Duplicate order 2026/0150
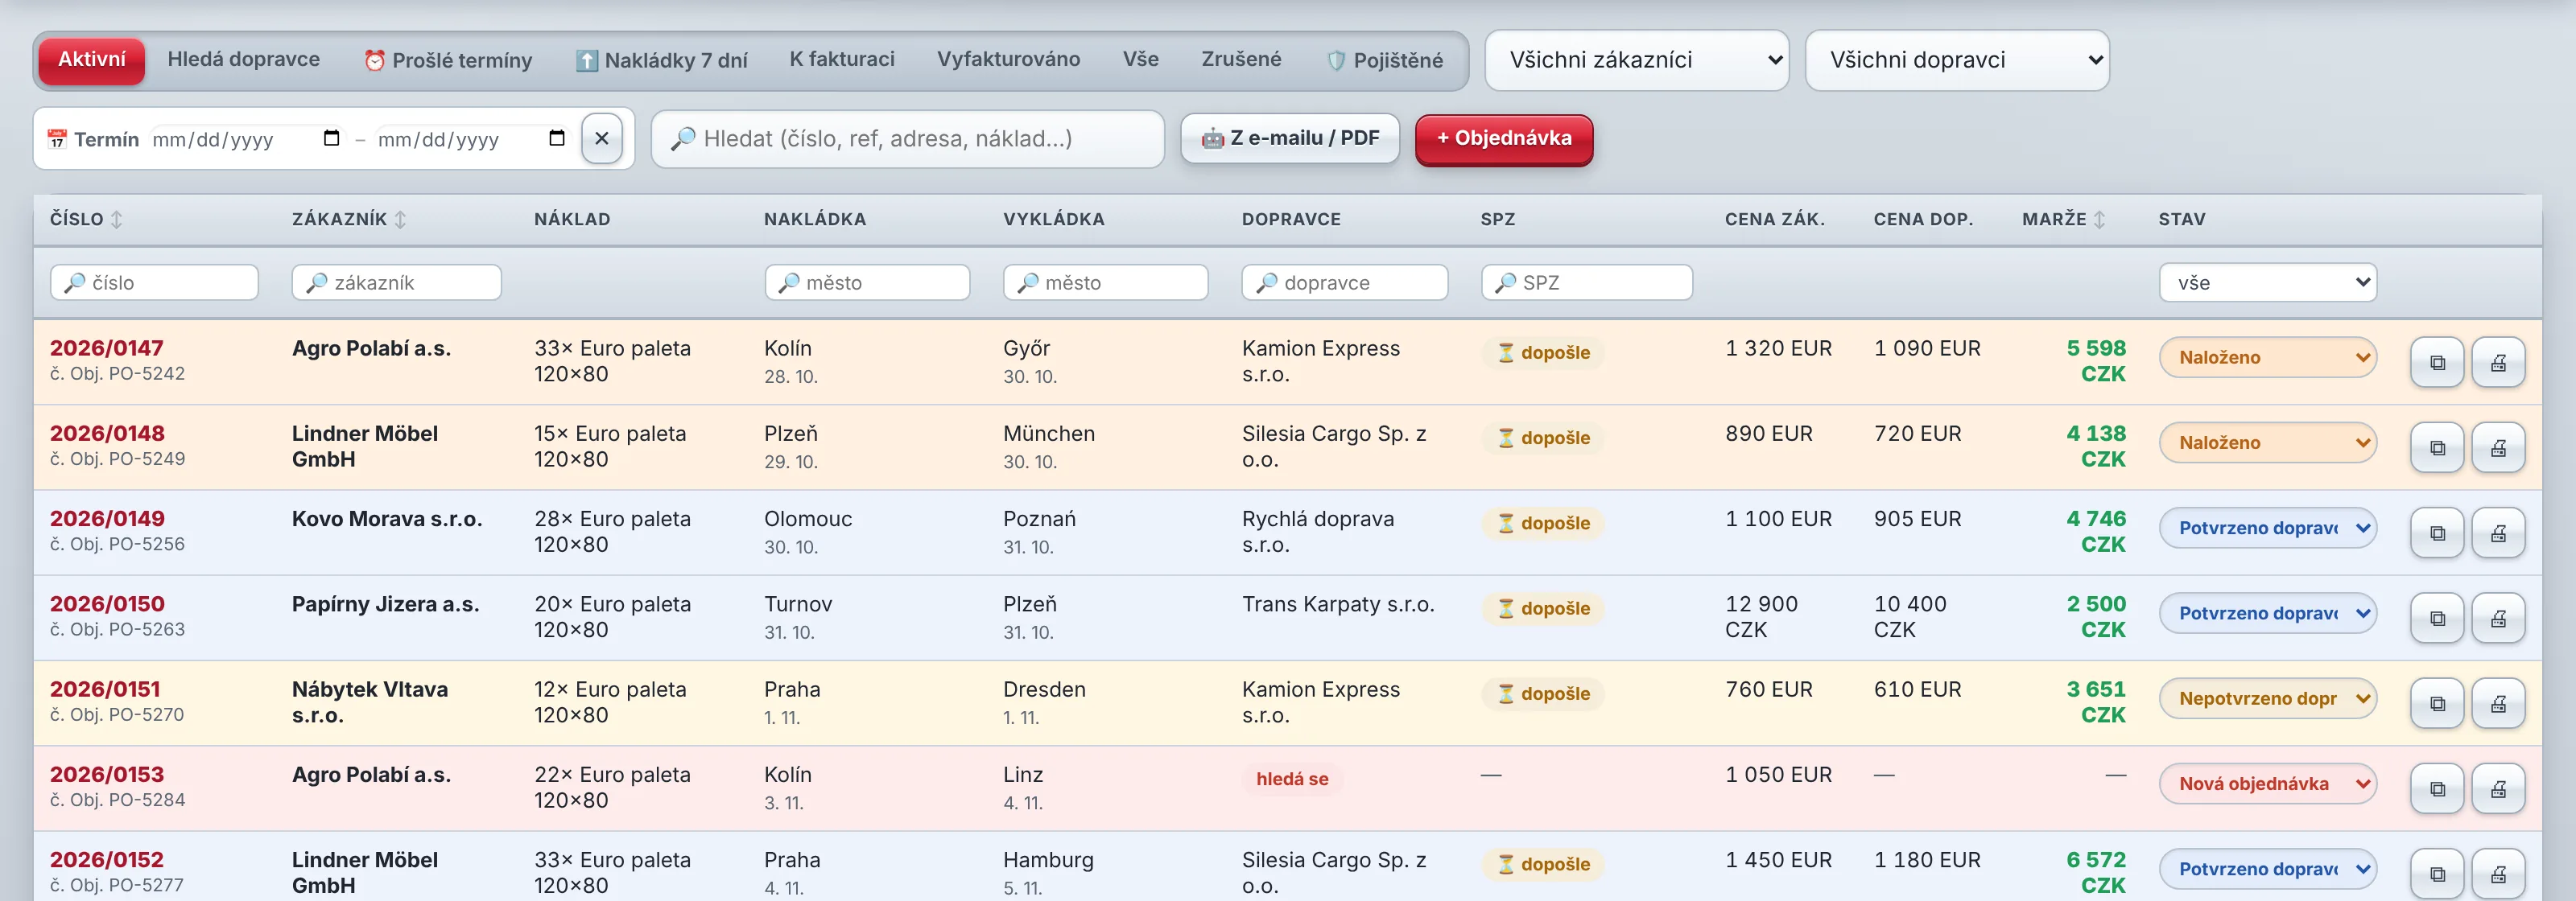This screenshot has height=901, width=2576. click(2437, 617)
